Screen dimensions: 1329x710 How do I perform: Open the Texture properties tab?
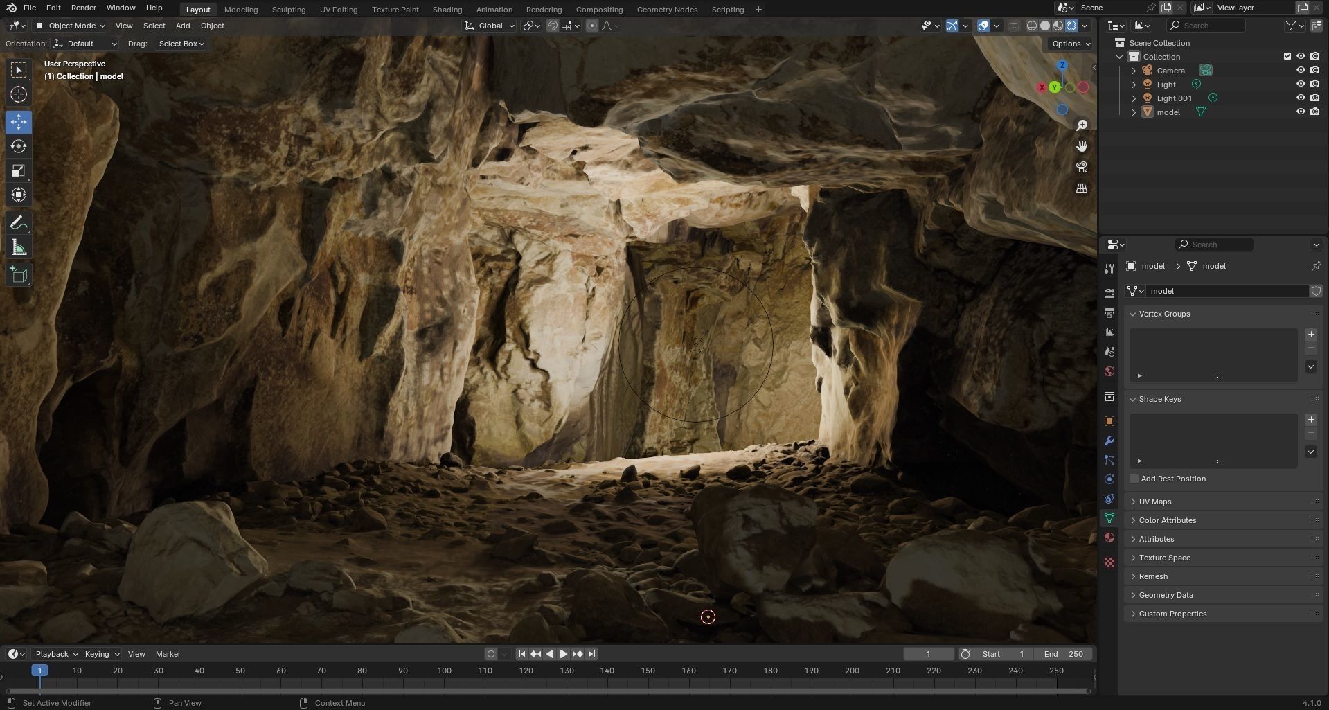[1109, 562]
